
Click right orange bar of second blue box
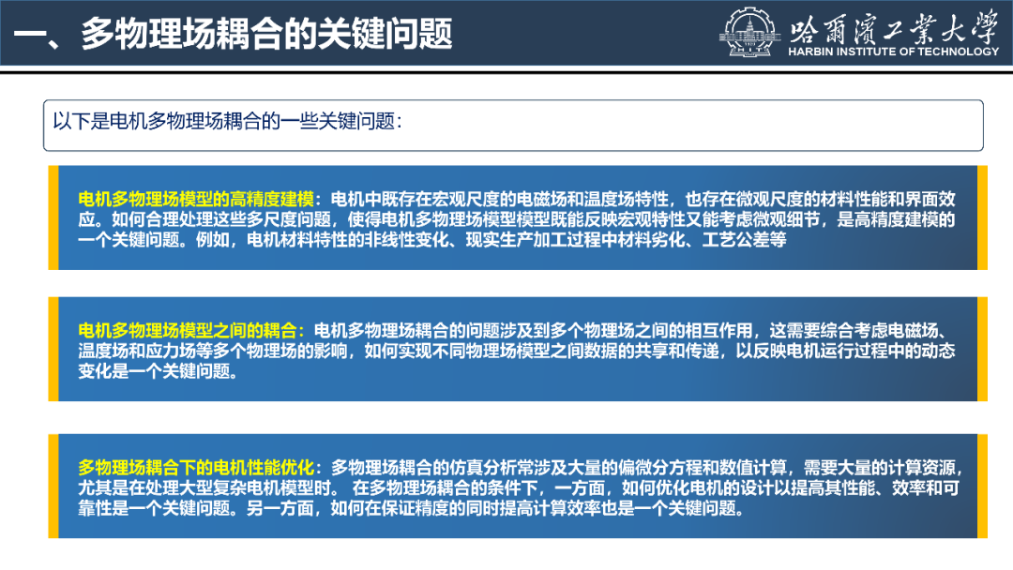pyautogui.click(x=982, y=349)
